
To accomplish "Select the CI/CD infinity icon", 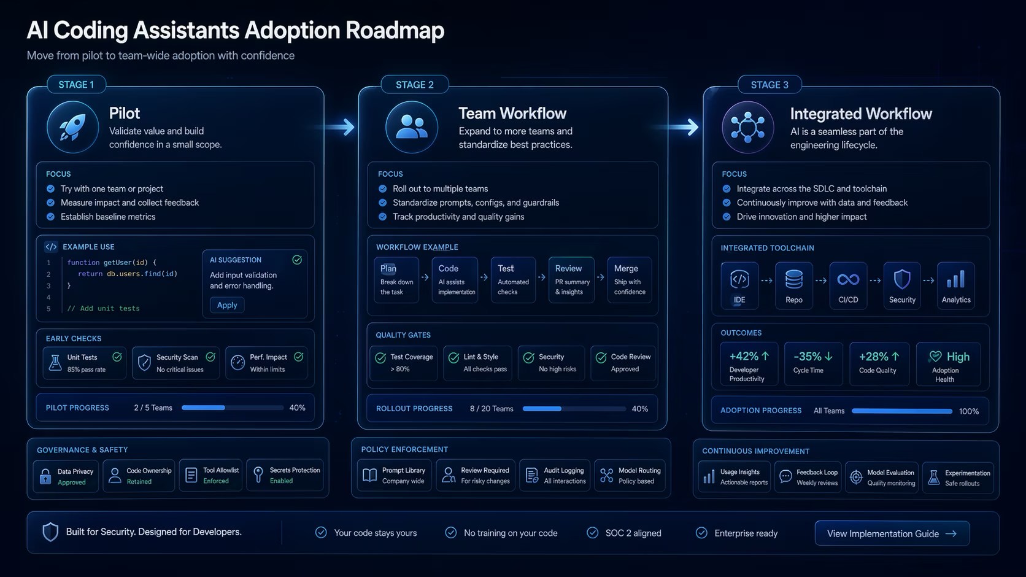I will (x=848, y=279).
